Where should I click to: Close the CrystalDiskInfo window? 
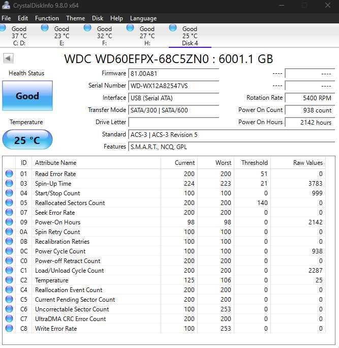click(328, 5)
